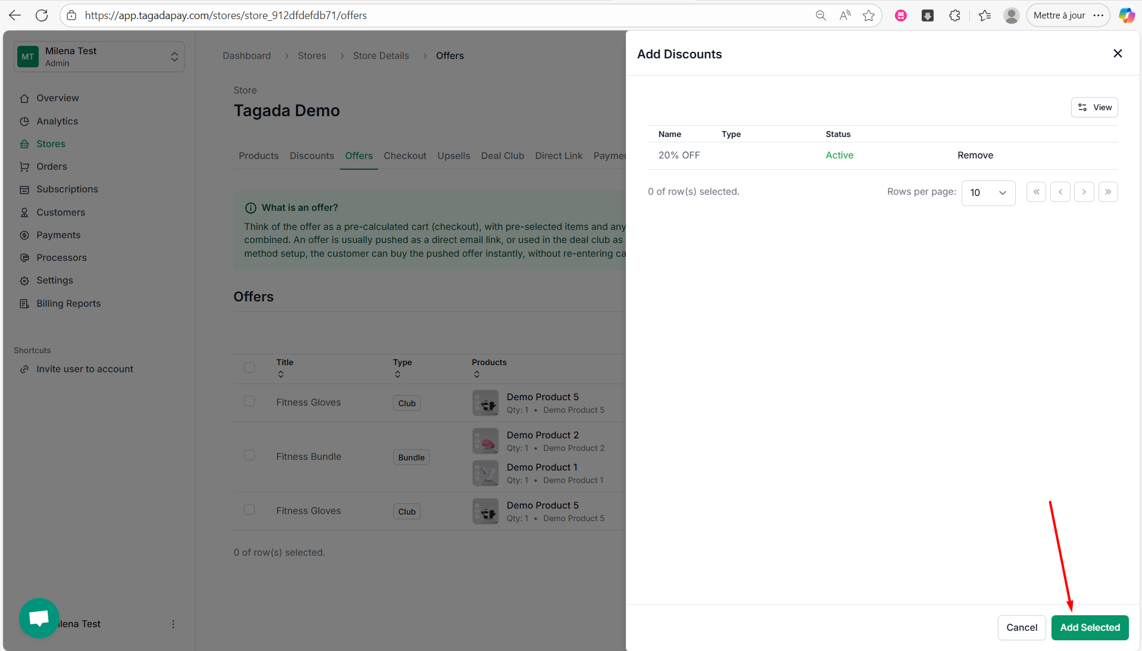
Task: Go to the next page of discounts
Action: click(x=1084, y=192)
